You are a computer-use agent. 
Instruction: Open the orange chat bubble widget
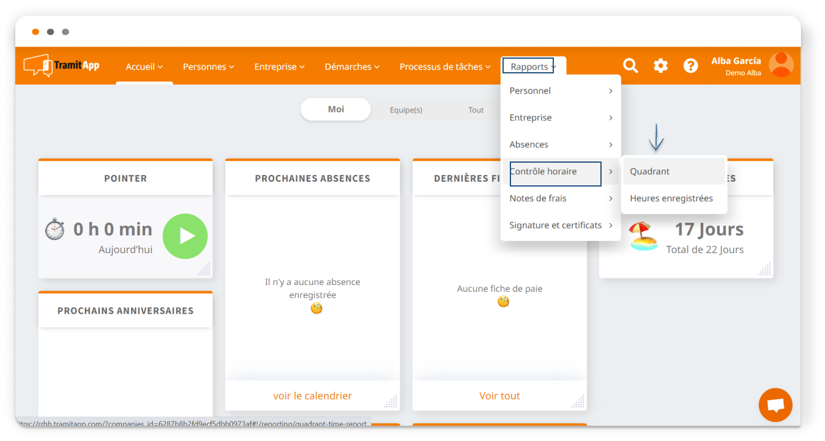coord(775,405)
